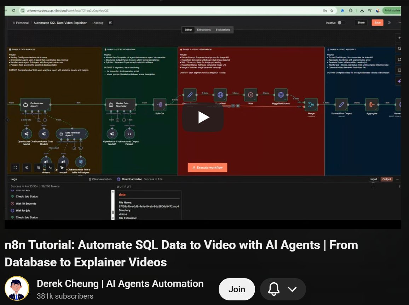Click the Logs panel vertical scrollbar
Screen dimensions: 409x305
113,205
